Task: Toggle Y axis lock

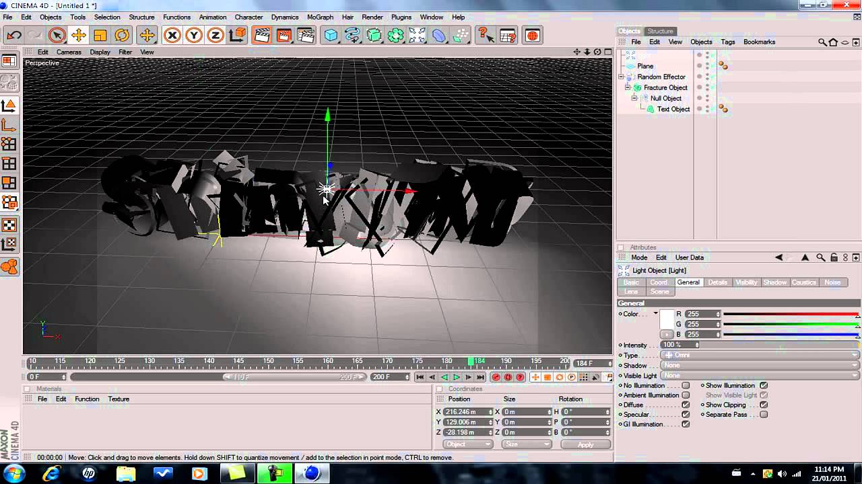Action: (x=194, y=36)
